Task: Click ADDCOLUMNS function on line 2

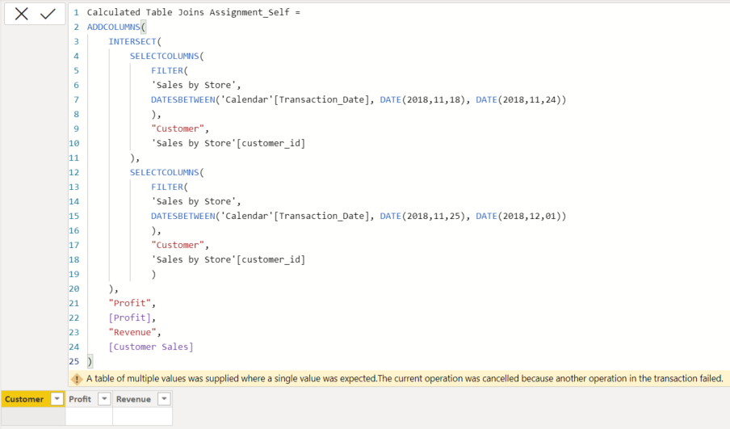Action: click(114, 27)
